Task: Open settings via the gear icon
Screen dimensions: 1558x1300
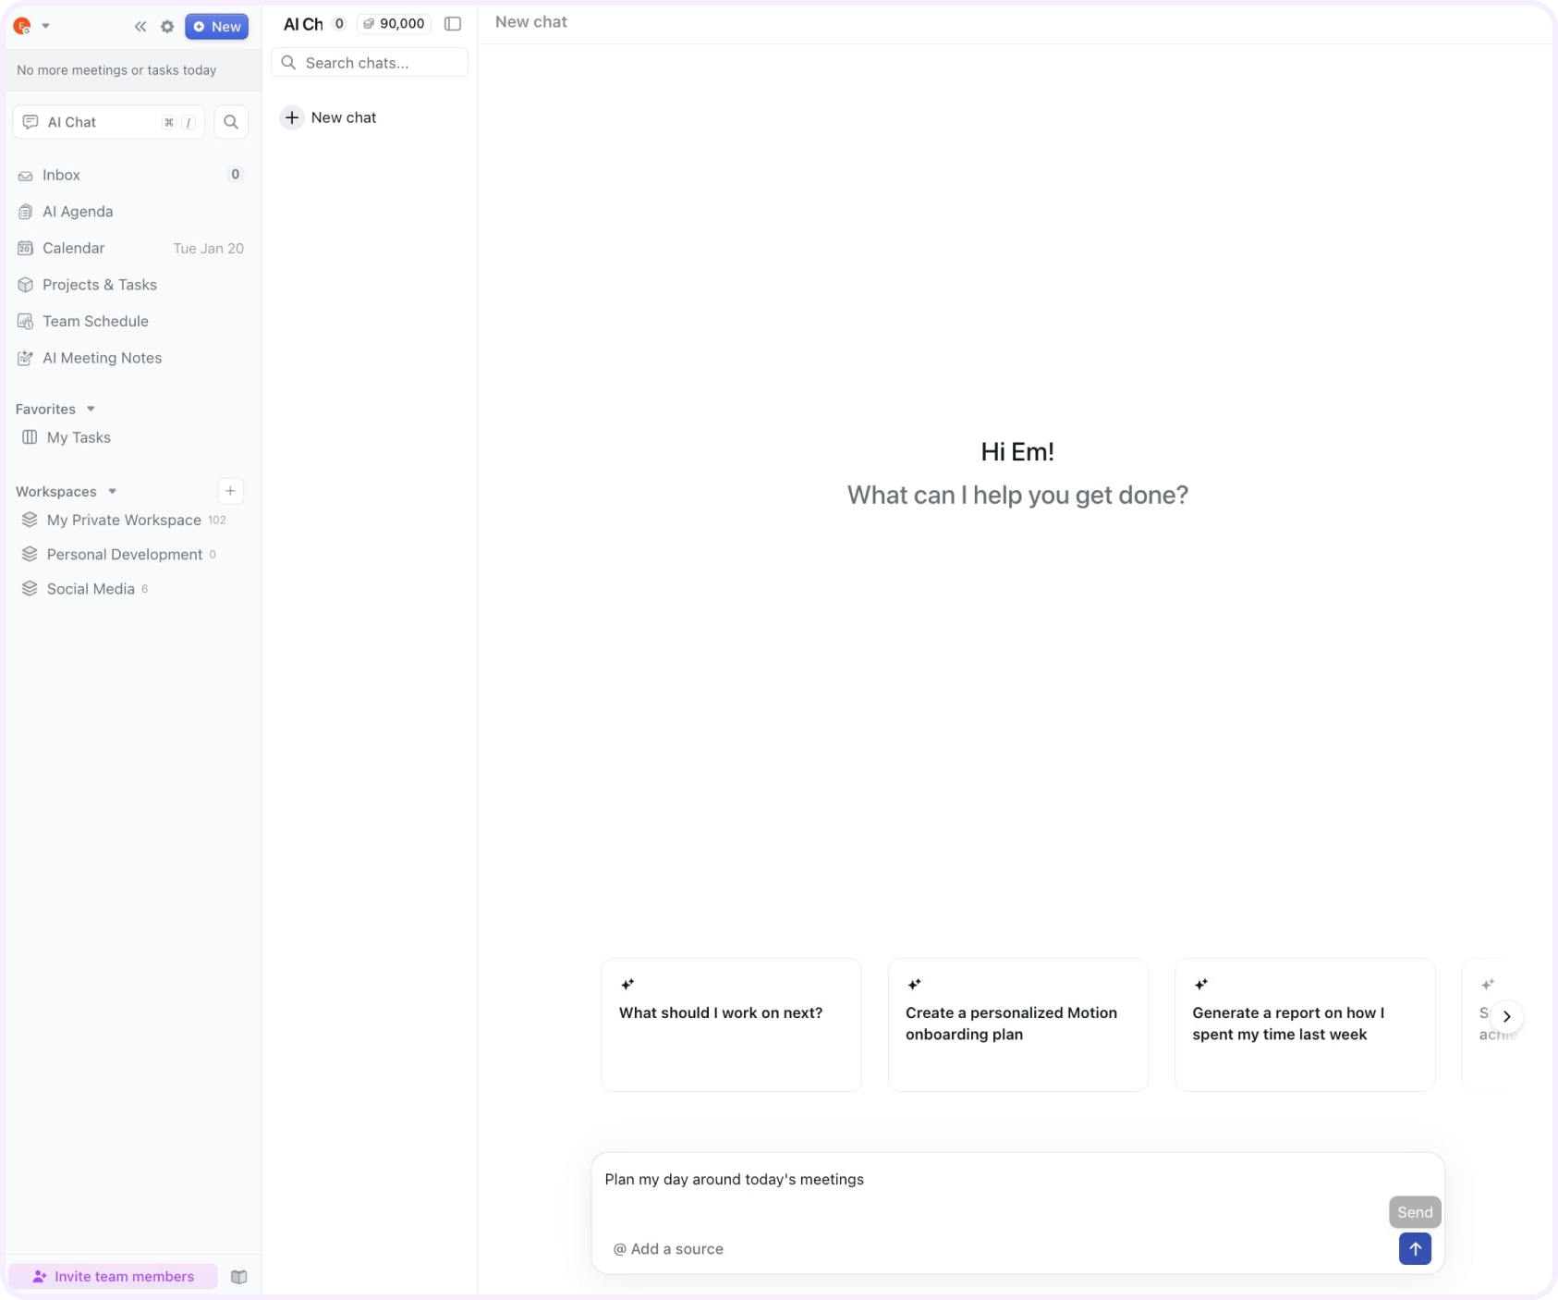Action: pyautogui.click(x=167, y=27)
